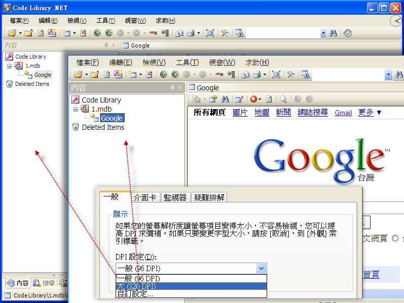
Task: Click the expand-all plus icon in the enlarged main toolbar
Action: pyautogui.click(x=231, y=74)
